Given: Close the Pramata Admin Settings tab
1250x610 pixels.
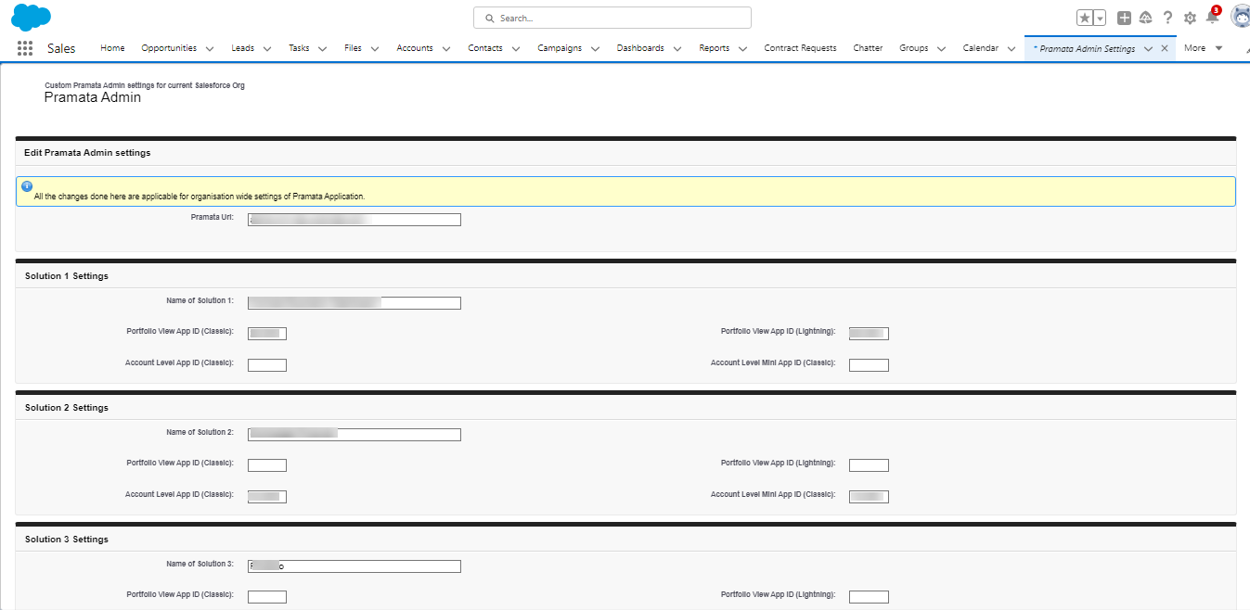Looking at the screenshot, I should click(x=1165, y=48).
